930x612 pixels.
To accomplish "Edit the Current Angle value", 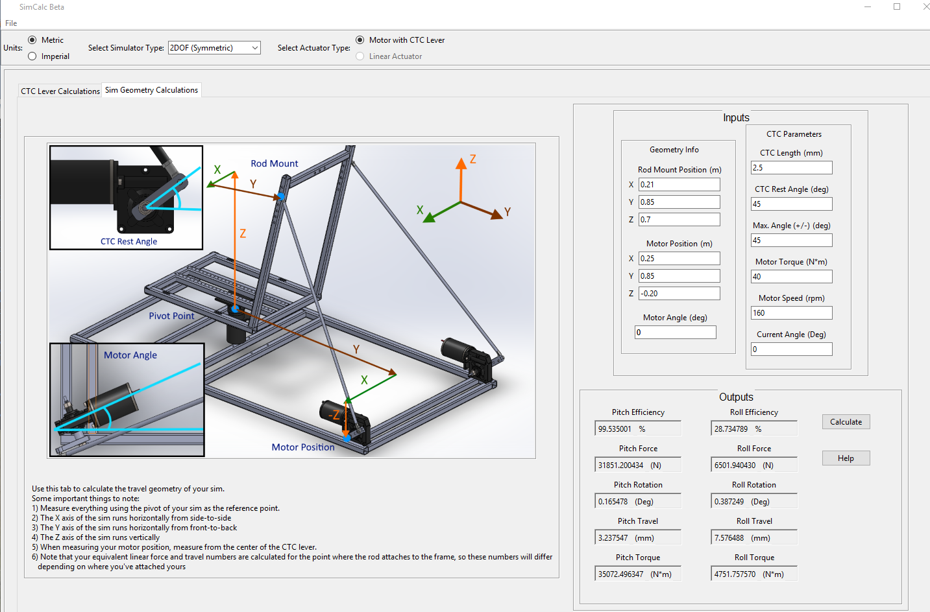I will tap(791, 349).
